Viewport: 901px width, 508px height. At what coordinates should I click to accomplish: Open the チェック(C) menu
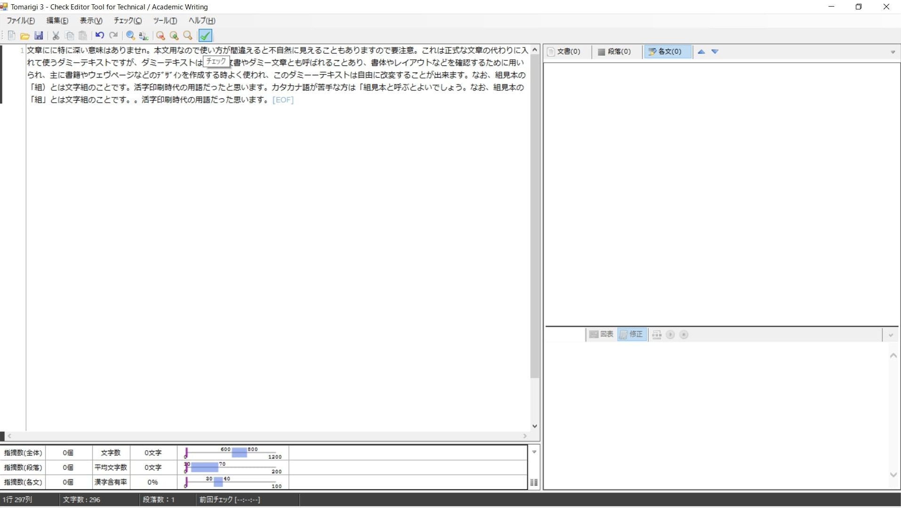[126, 21]
